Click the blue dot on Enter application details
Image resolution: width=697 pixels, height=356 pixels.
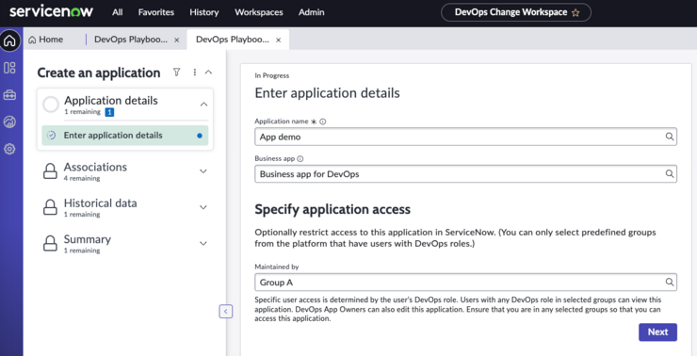[200, 136]
